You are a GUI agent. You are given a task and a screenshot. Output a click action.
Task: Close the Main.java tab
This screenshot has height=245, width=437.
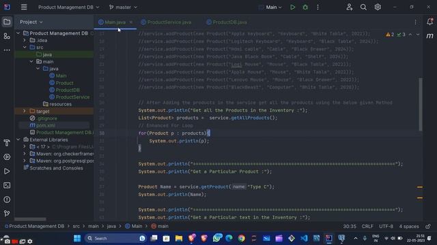point(130,22)
